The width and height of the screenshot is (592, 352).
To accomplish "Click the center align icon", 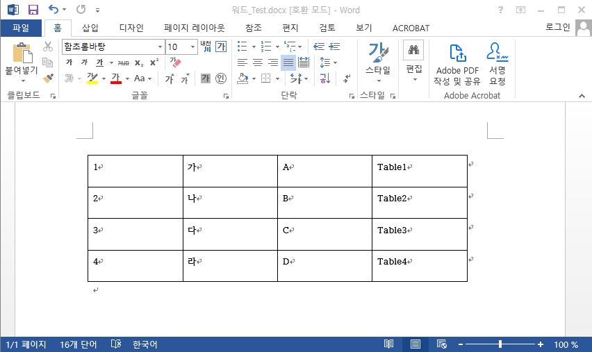I will [x=258, y=62].
